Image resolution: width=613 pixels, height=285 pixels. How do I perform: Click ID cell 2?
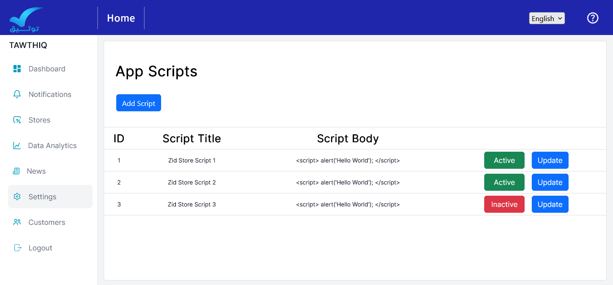119,182
